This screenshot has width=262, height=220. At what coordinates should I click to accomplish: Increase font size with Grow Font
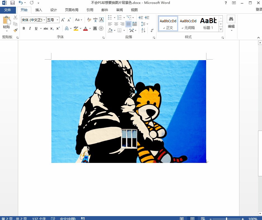click(x=63, y=20)
